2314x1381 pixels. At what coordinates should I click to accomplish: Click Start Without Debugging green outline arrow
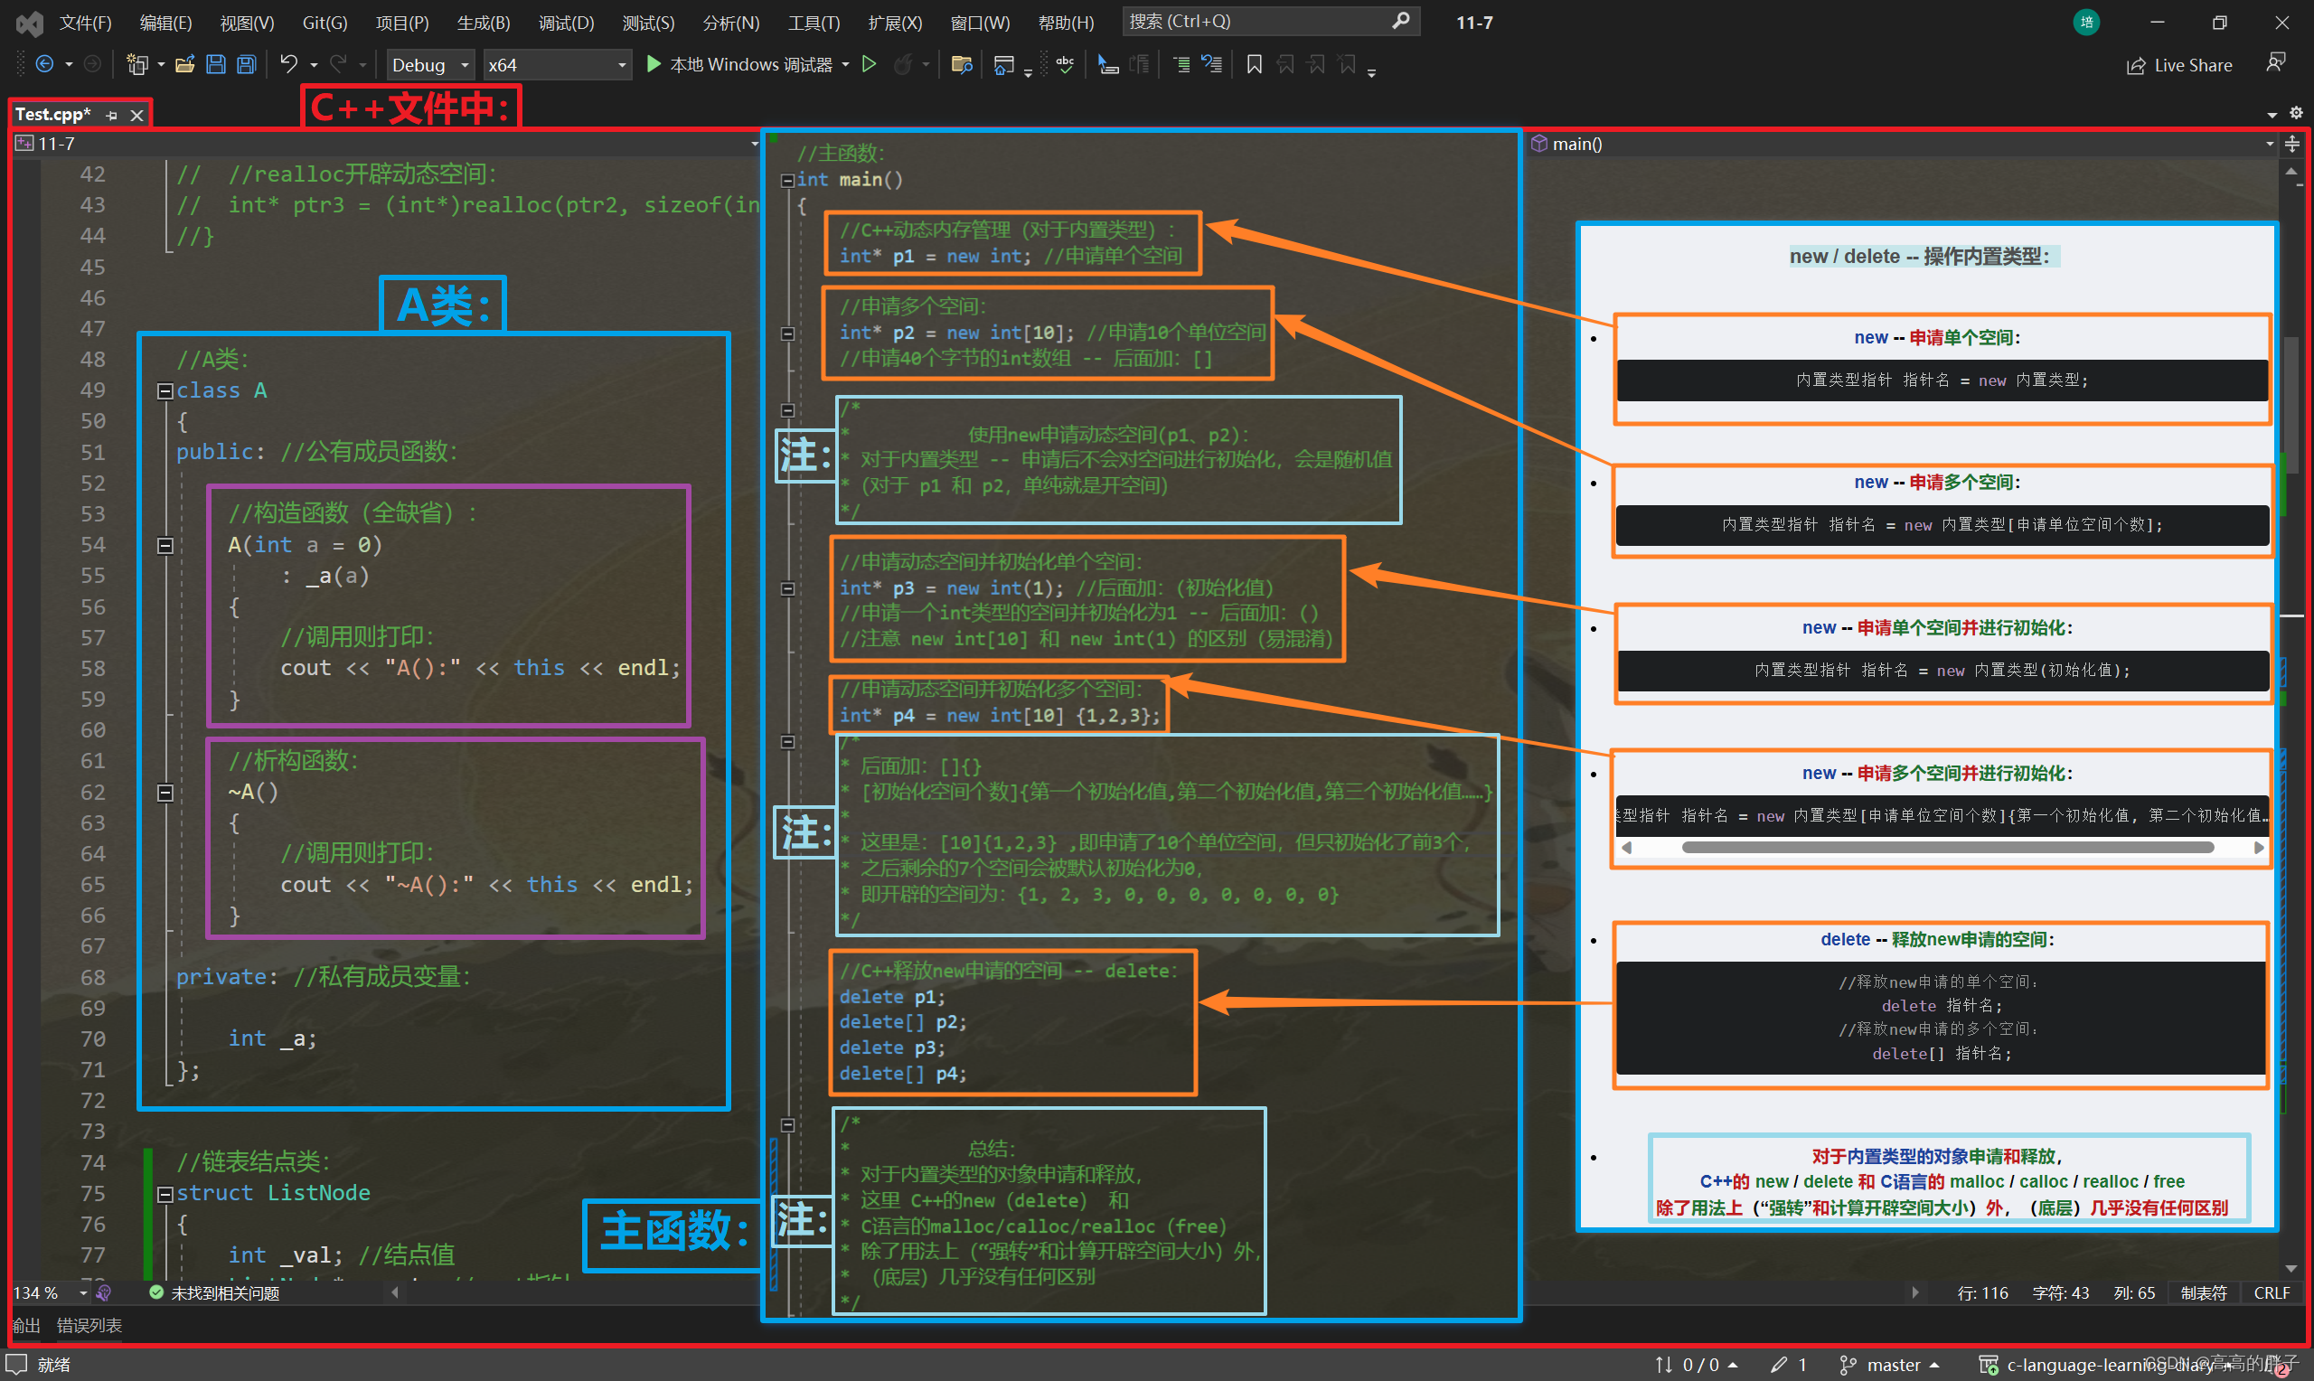pyautogui.click(x=869, y=64)
